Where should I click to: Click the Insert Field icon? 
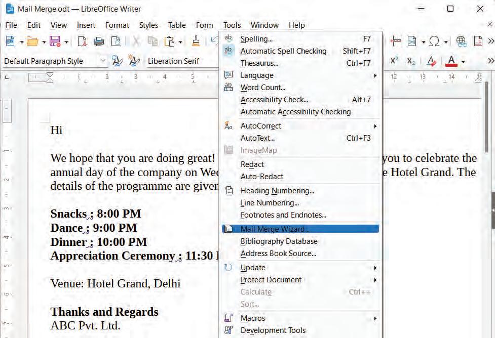click(412, 41)
